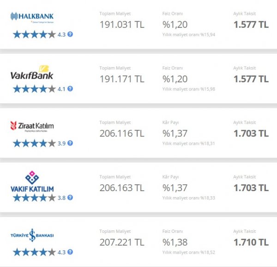277x267 pixels.
Task: Select Vakıf Katılım total cost 206.163 TL
Action: coord(122,188)
